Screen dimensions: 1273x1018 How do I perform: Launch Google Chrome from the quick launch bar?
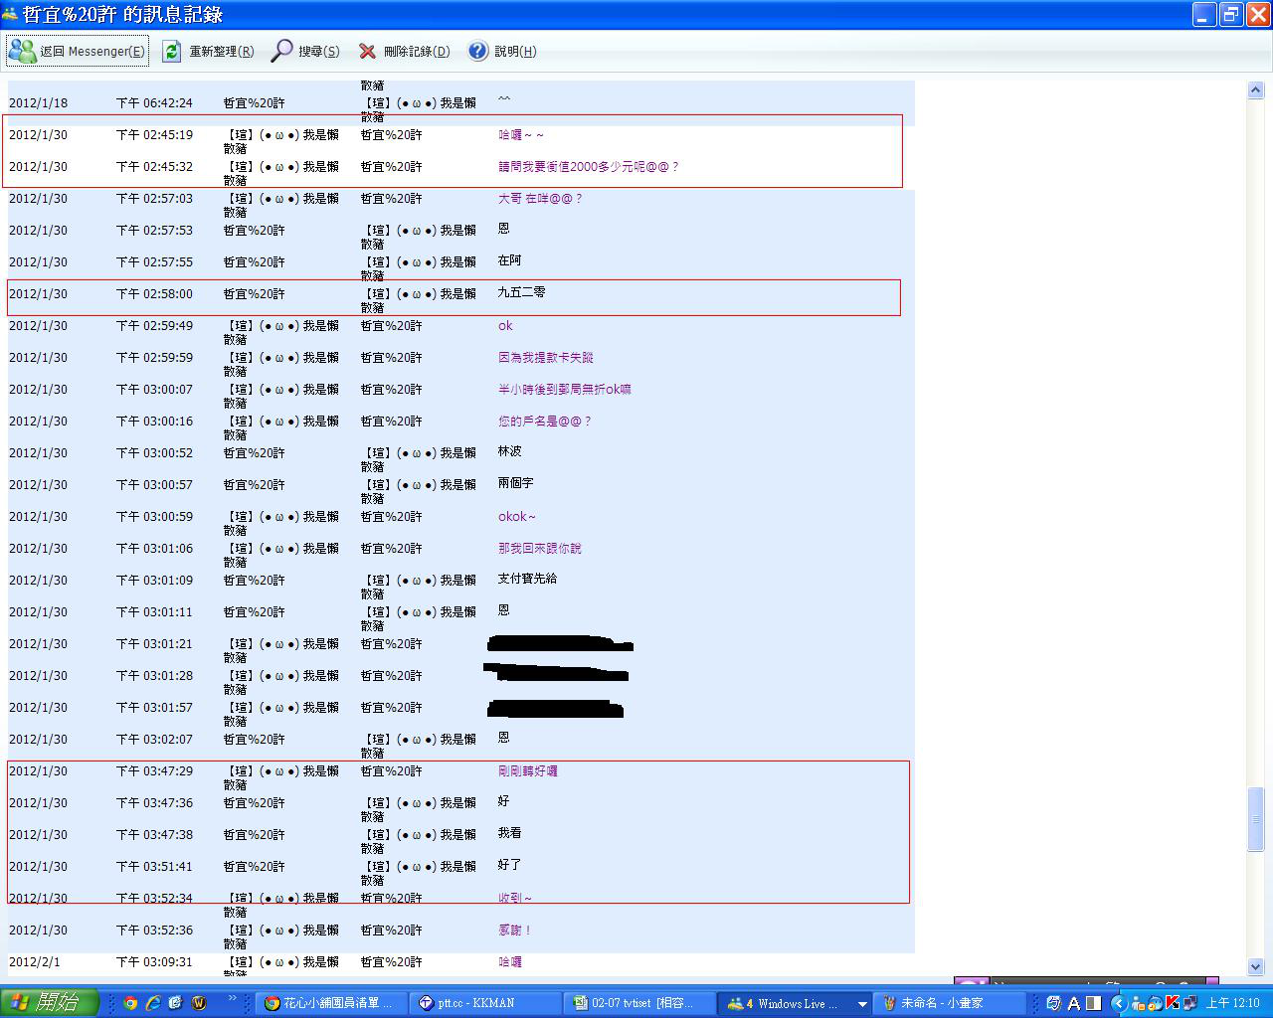click(x=130, y=1003)
